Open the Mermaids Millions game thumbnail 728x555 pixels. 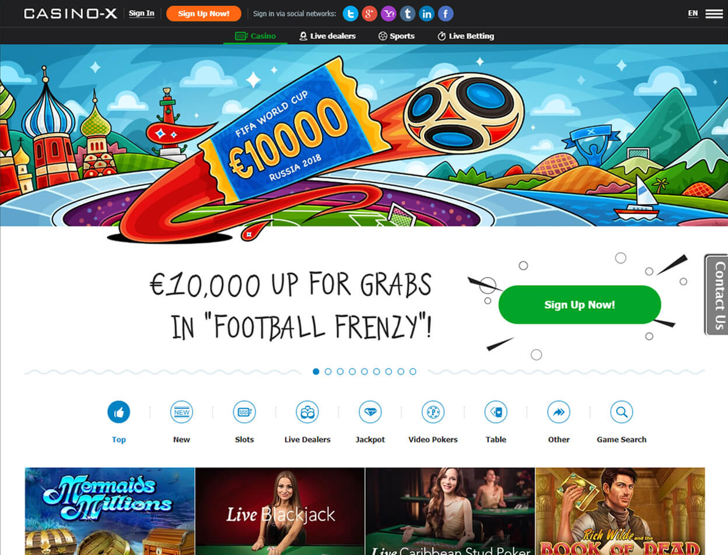[110, 511]
